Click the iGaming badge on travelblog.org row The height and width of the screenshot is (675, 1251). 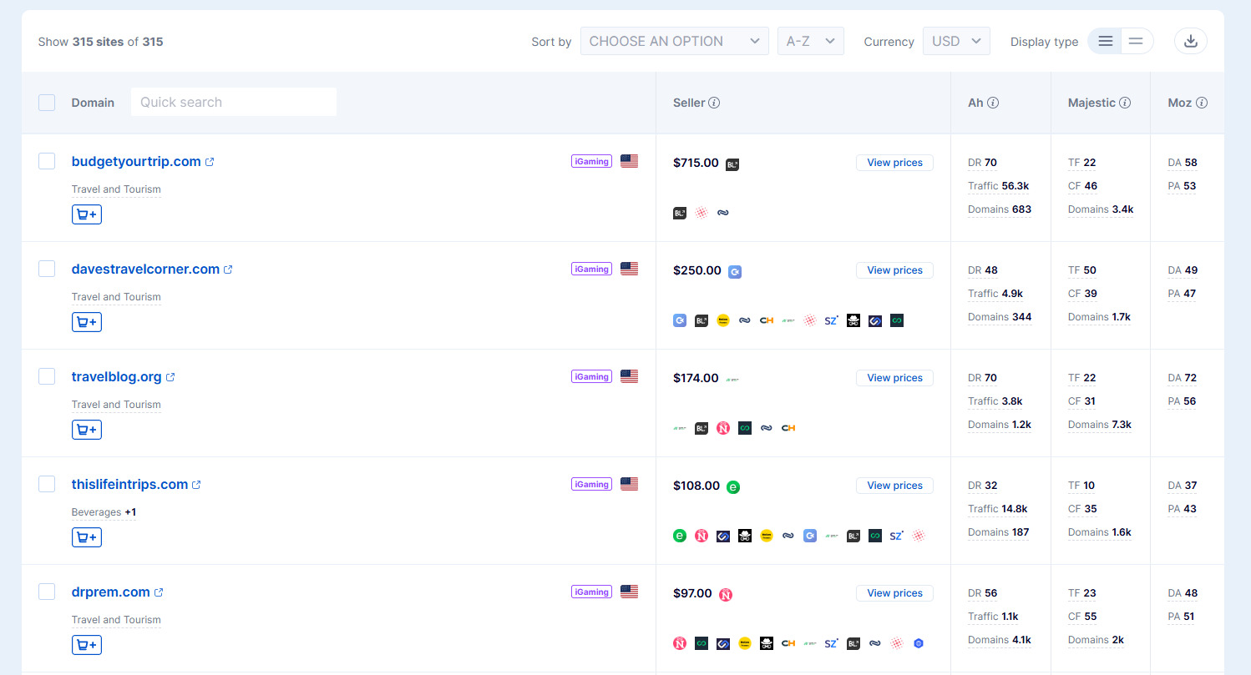coord(590,375)
